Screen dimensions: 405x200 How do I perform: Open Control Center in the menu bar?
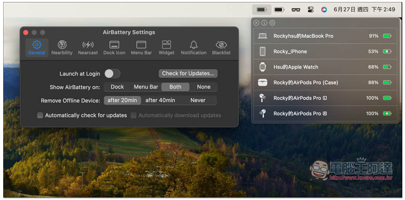pyautogui.click(x=311, y=9)
